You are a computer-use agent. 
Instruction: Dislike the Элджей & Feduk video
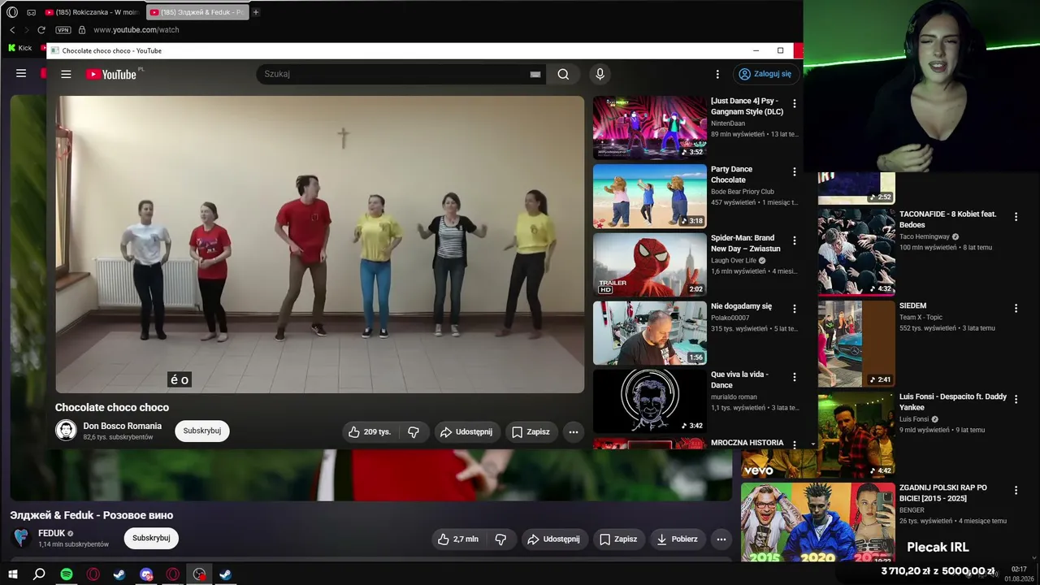pyautogui.click(x=500, y=539)
